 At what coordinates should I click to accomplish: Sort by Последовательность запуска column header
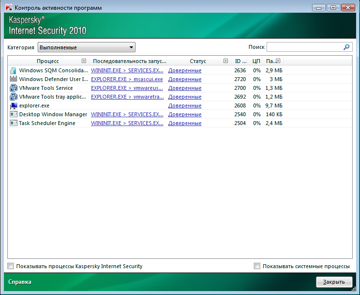pyautogui.click(x=129, y=61)
